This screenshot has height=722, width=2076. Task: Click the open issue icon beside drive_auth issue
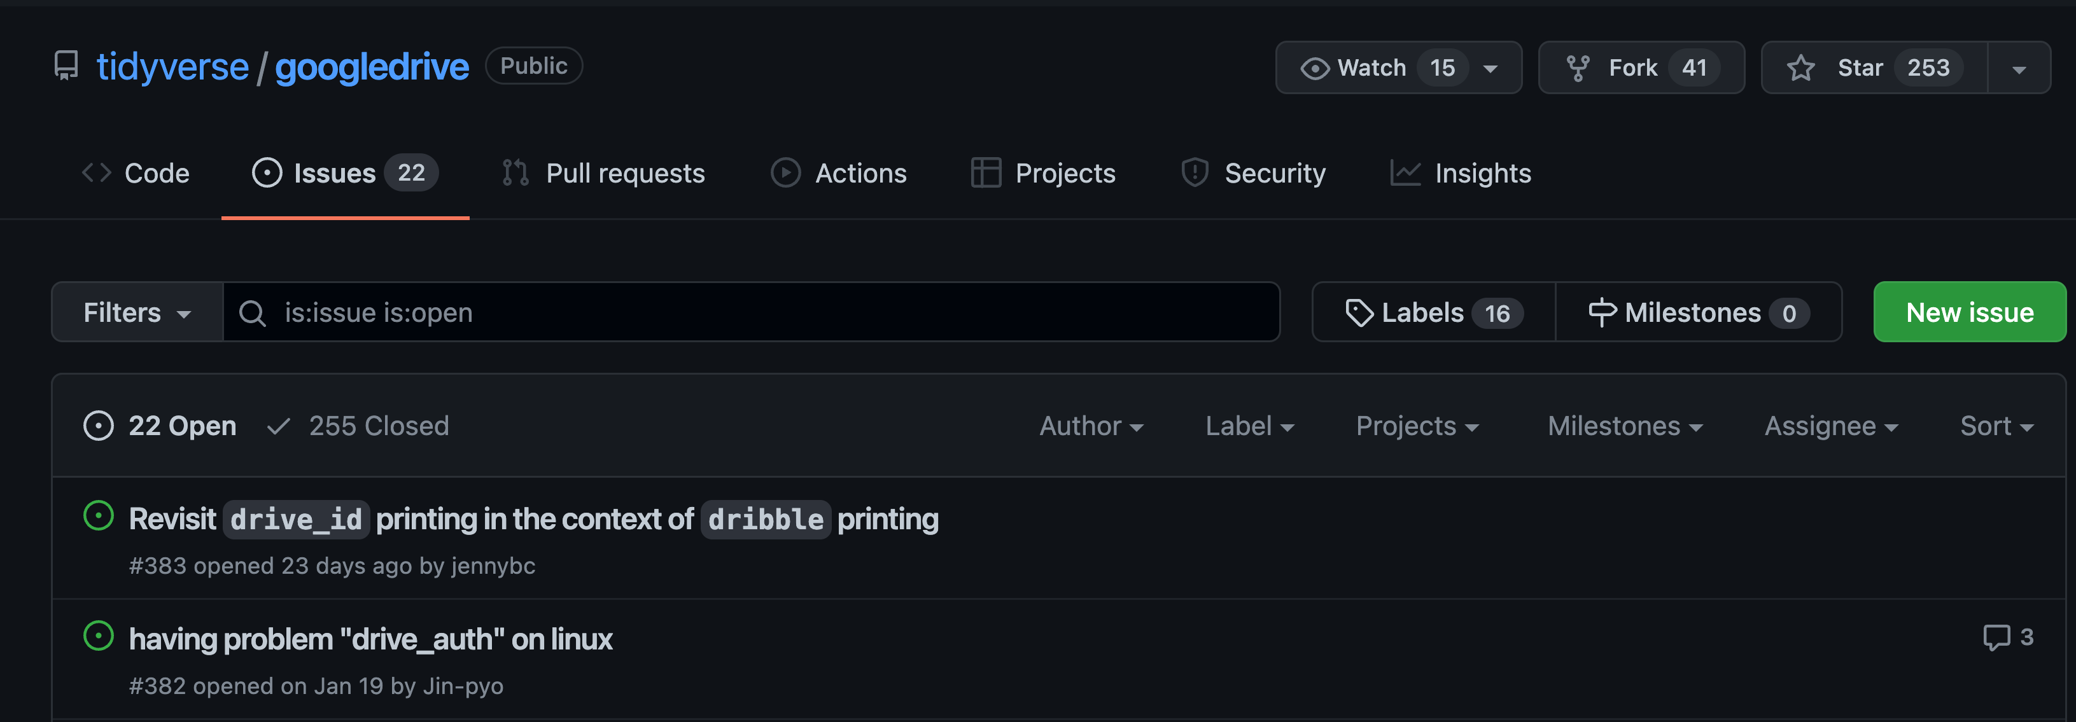(98, 637)
